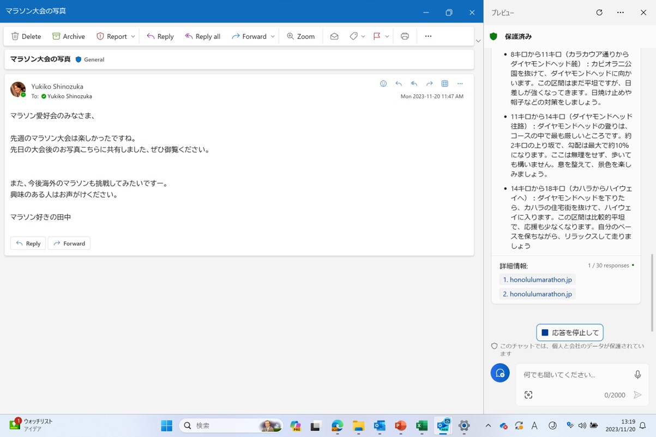Click the categorize tag icon

(x=353, y=37)
